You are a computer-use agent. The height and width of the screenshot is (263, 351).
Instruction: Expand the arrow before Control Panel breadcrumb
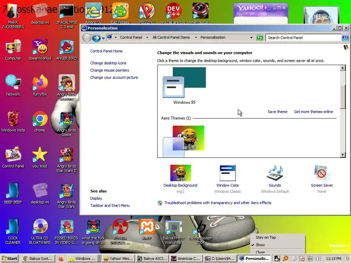tap(116, 38)
